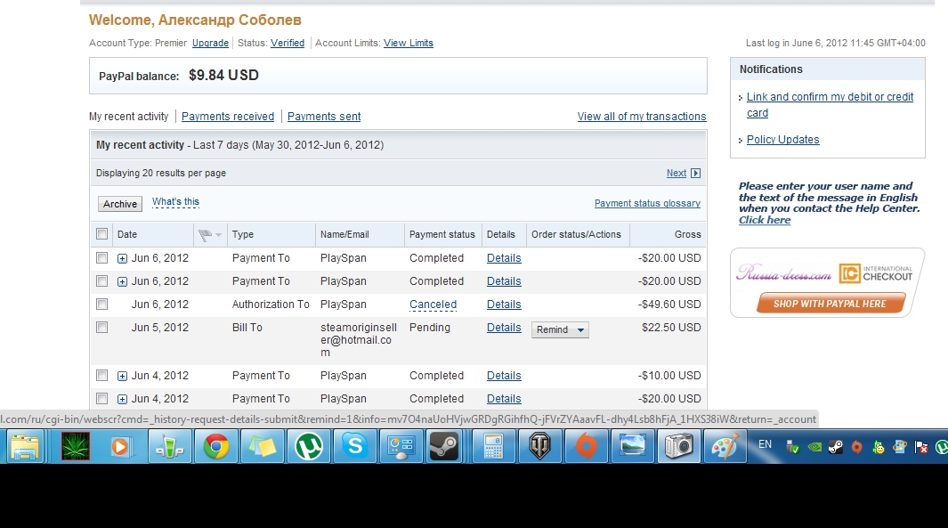Open the View Limits link
The image size is (948, 528).
(408, 43)
